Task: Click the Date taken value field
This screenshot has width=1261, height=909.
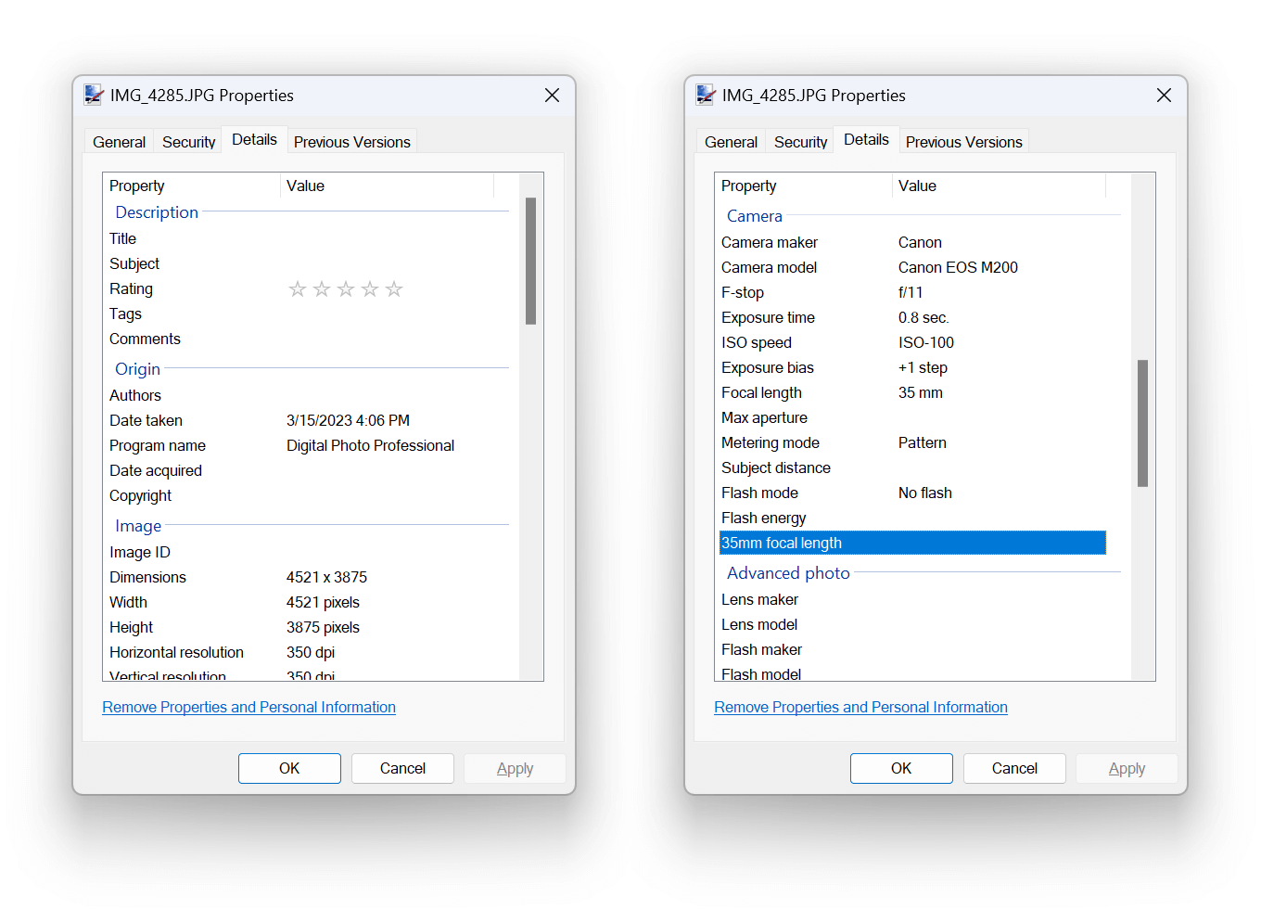Action: (x=348, y=420)
